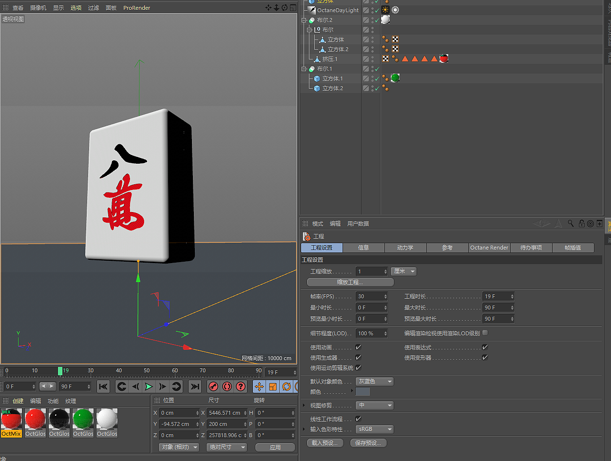The height and width of the screenshot is (461, 611).
Task: Click the 工程 project icon in attributes header
Action: tap(306, 236)
